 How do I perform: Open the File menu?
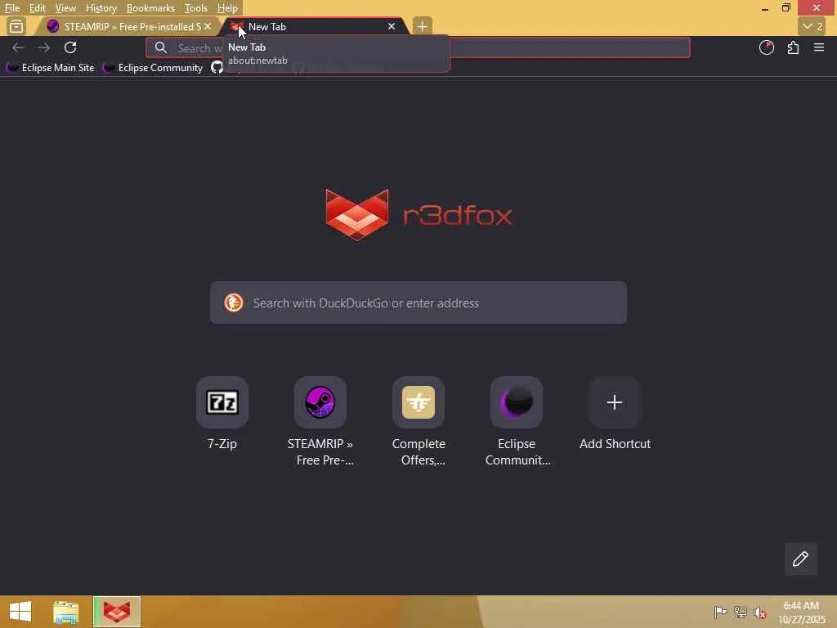tap(11, 8)
